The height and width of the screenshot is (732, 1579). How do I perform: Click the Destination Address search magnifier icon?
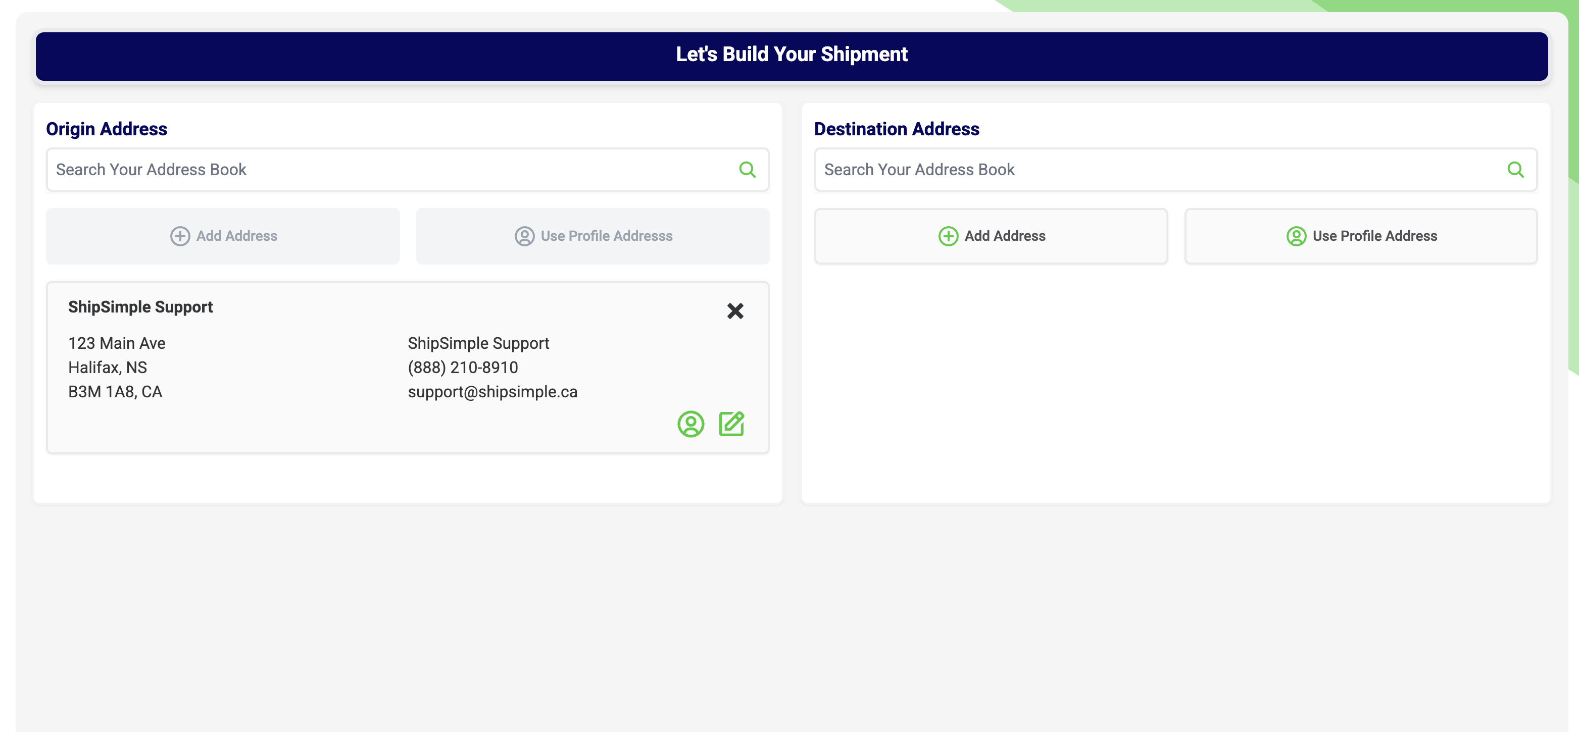click(x=1515, y=169)
